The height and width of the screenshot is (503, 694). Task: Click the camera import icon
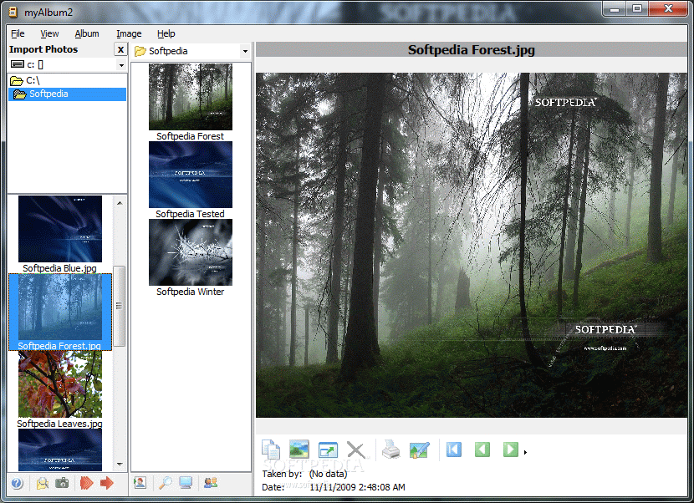tap(62, 483)
